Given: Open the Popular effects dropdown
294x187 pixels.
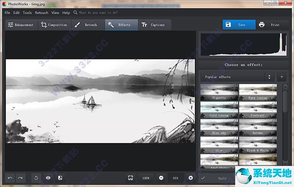Looking at the screenshot, I should coord(237,77).
